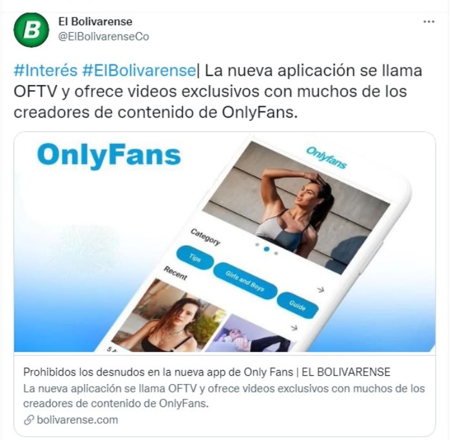
Task: Click the #Interés hashtag
Action: point(46,70)
